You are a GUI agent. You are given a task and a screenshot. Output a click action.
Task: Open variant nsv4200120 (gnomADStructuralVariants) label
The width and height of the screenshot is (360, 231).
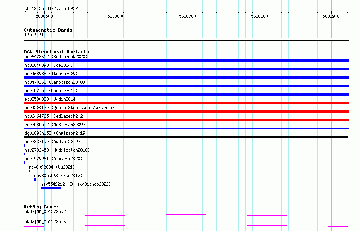click(69, 108)
